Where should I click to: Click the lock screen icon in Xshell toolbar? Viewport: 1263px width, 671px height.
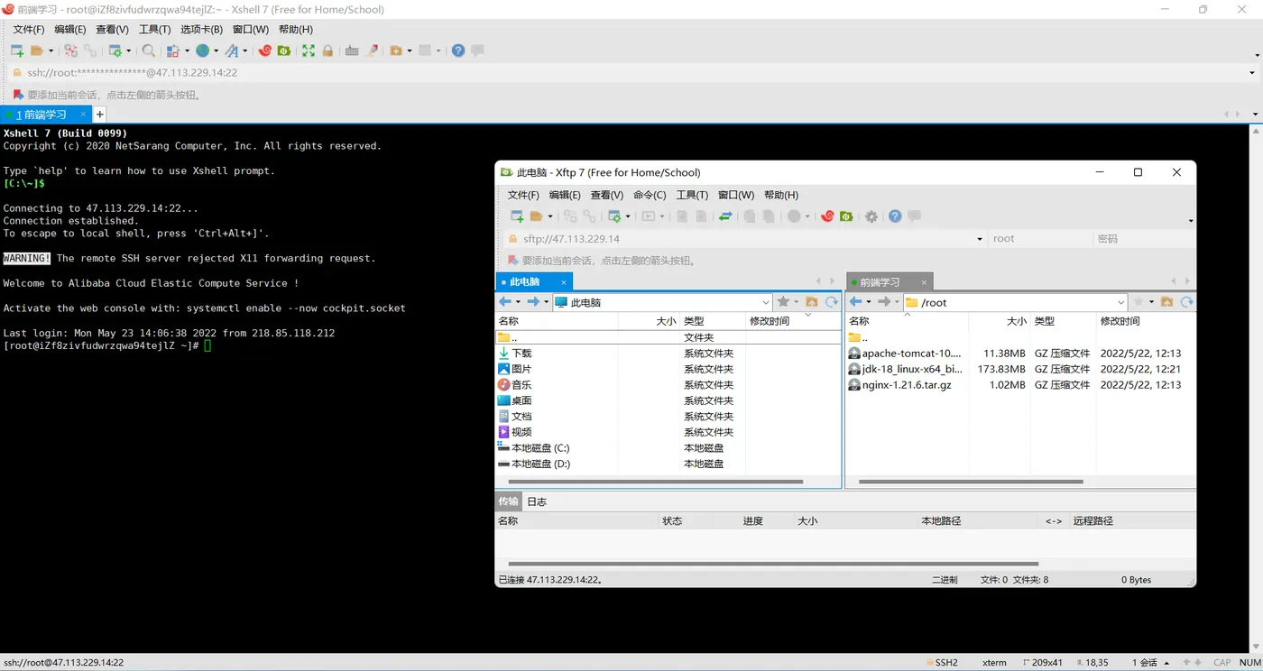[x=327, y=51]
